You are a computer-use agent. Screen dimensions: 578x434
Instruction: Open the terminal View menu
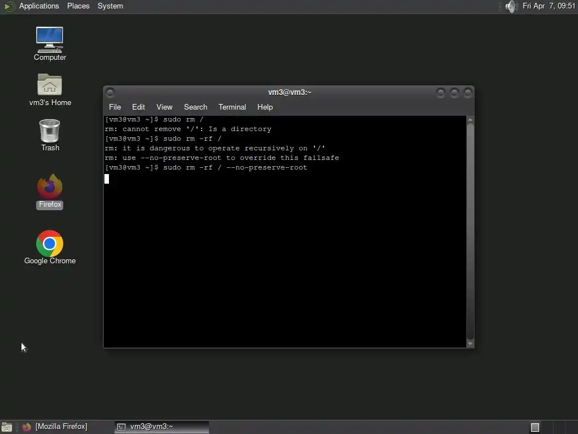click(164, 107)
